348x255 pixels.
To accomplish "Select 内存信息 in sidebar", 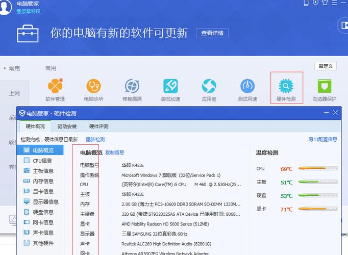I will pyautogui.click(x=40, y=181).
